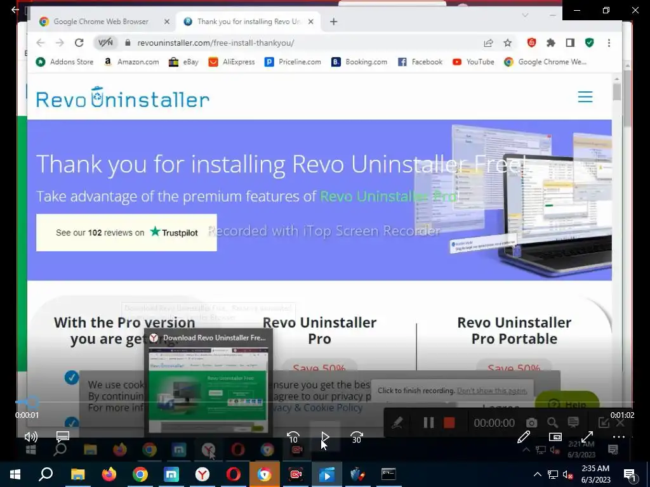Open the Extensions puzzle-piece icon
This screenshot has width=650, height=487.
coord(550,42)
